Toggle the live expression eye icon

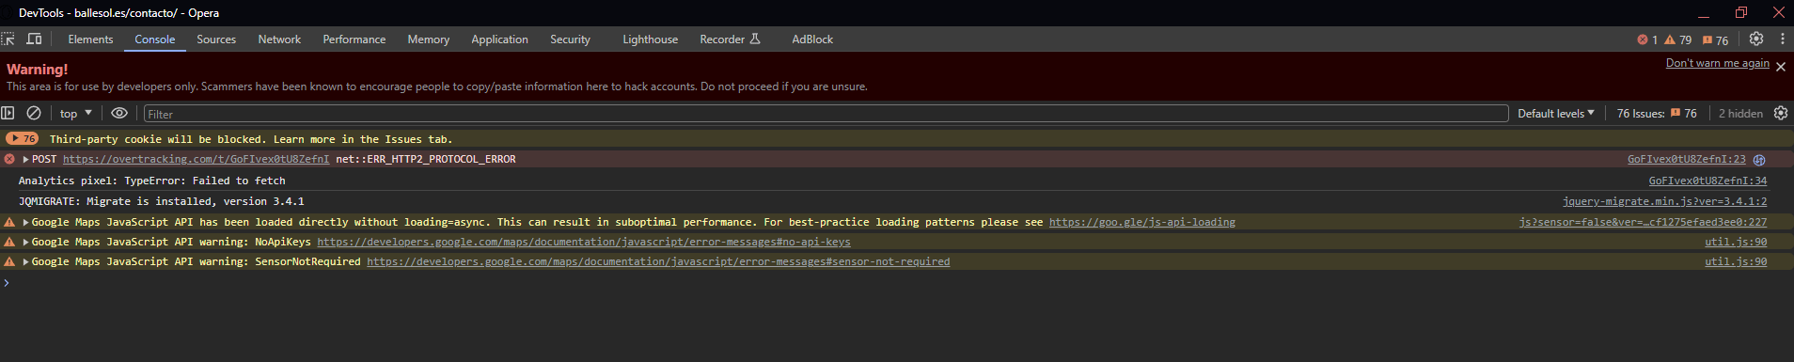(x=119, y=113)
